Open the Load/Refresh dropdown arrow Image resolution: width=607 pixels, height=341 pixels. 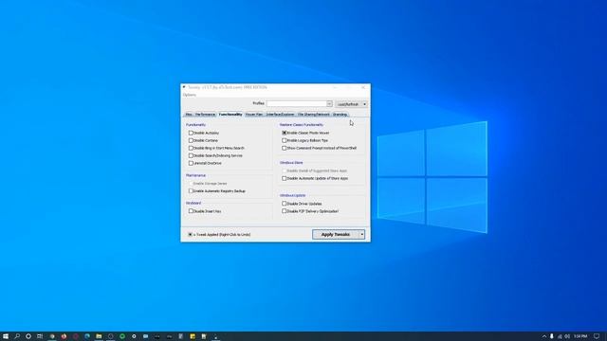pyautogui.click(x=364, y=104)
